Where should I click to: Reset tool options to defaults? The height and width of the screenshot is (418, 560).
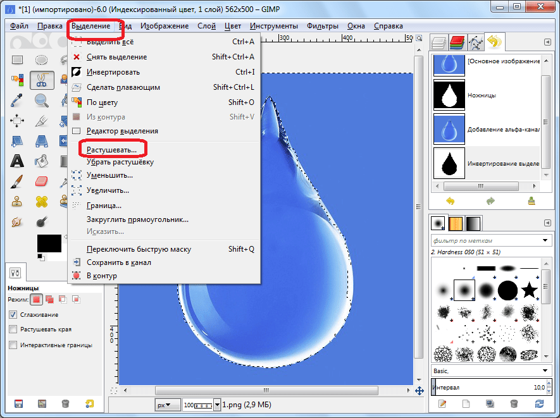(89, 403)
